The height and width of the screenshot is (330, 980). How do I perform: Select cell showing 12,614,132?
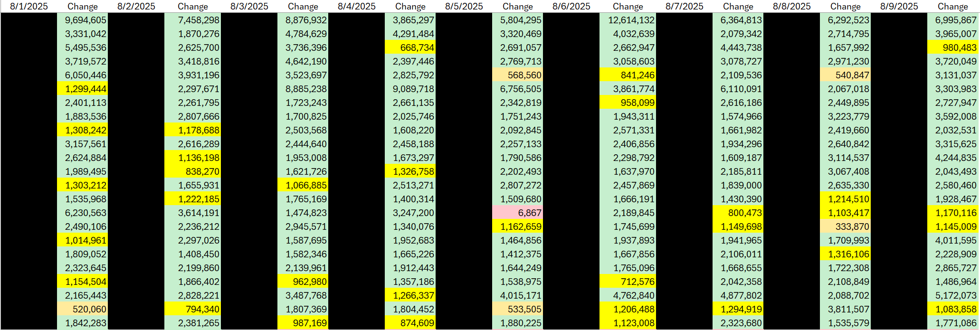tap(628, 20)
